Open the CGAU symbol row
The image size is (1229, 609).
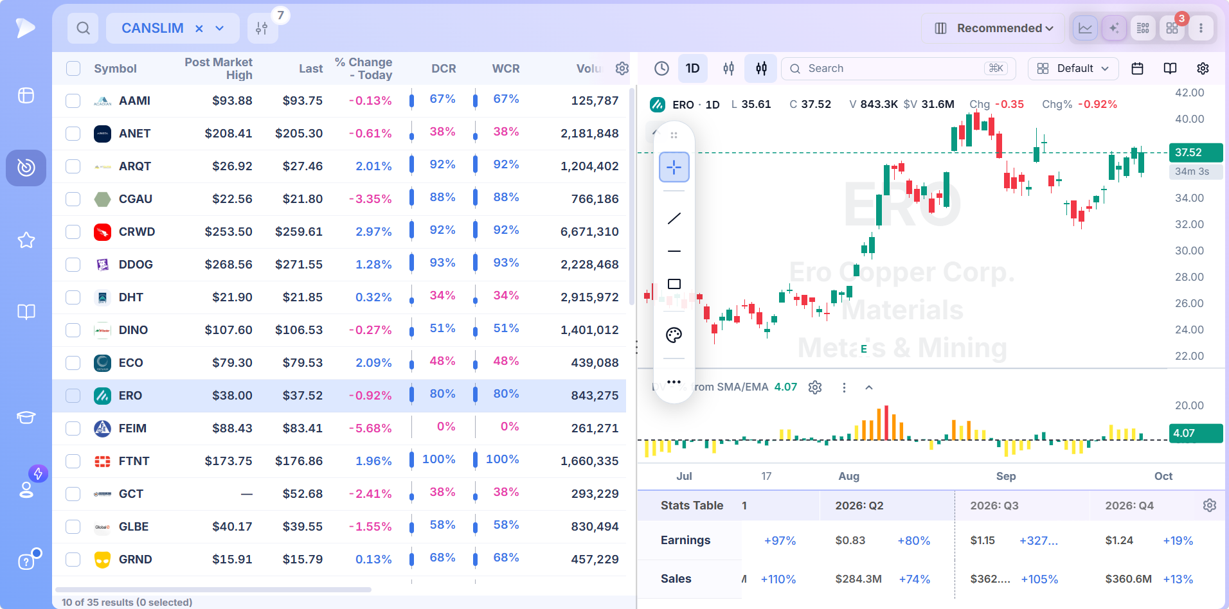(339, 199)
